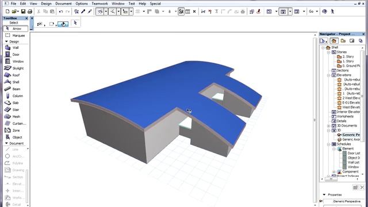Viewport: 368px width, 207px height.
Task: Open dropdown next to Open file icon
Action: [18, 11]
